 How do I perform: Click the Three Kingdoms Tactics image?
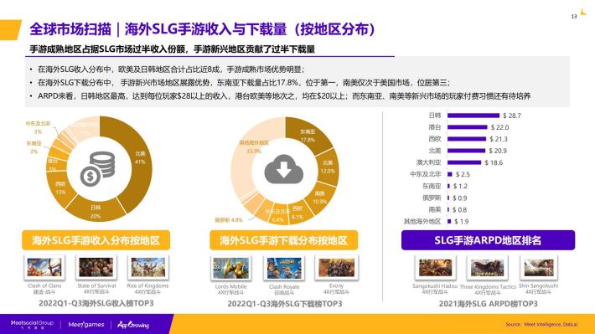click(487, 268)
